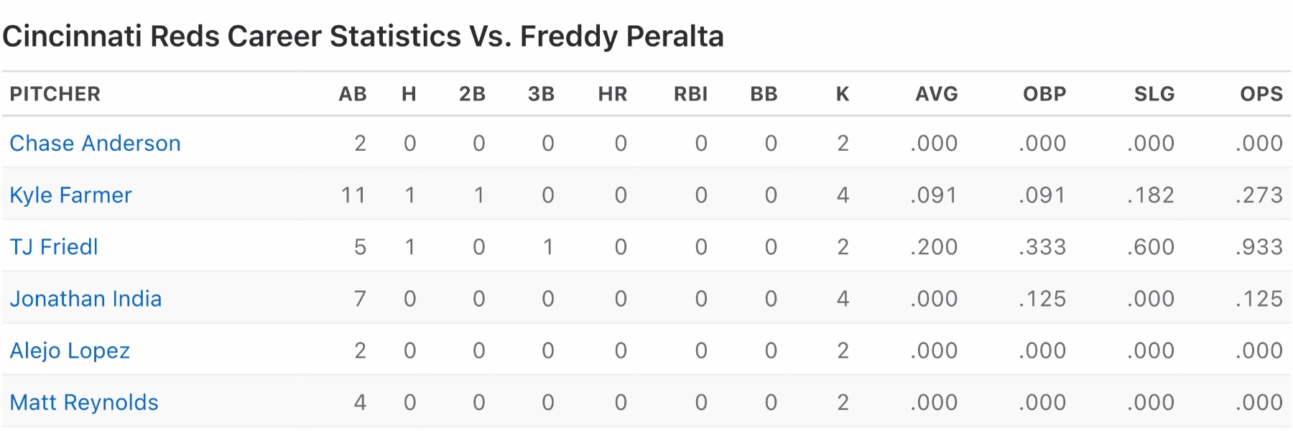Sort table by HR header

pyautogui.click(x=613, y=94)
